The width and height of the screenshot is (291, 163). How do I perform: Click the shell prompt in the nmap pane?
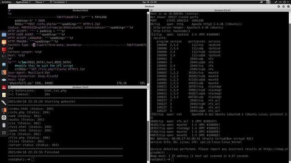[x=162, y=159]
